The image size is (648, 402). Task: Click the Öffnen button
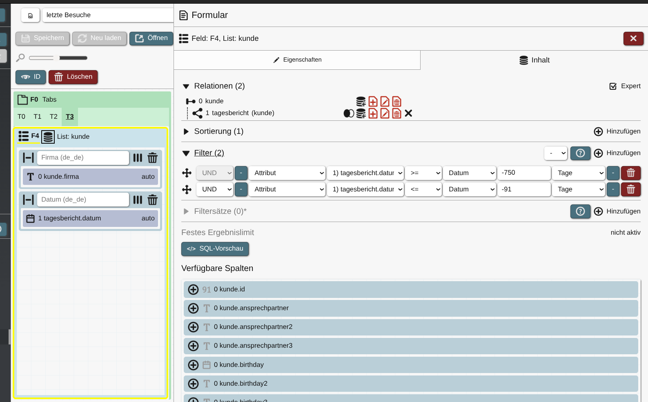151,38
